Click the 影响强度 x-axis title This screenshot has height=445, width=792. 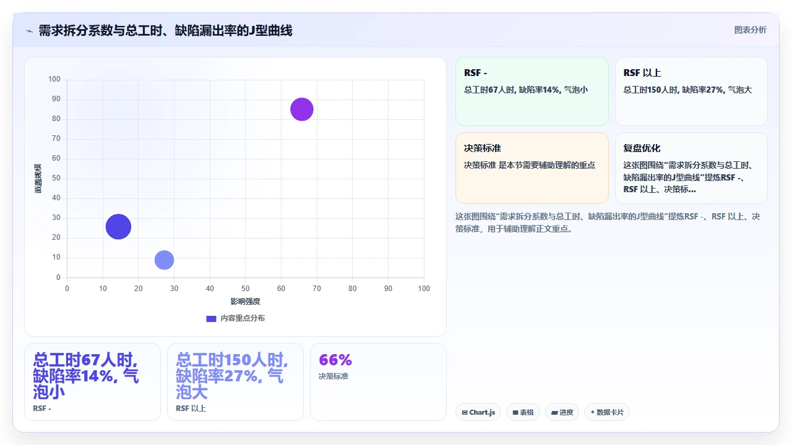[246, 302]
